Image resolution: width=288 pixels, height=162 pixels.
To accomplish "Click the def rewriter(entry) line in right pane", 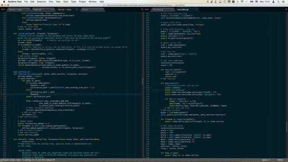I will pyautogui.click(x=171, y=70).
